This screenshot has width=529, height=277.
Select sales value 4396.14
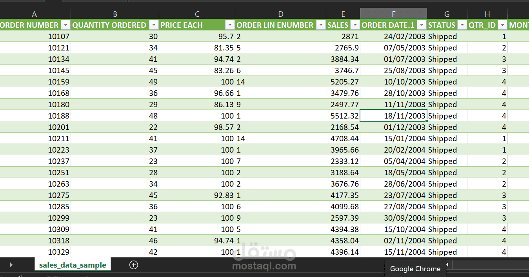[343, 252]
